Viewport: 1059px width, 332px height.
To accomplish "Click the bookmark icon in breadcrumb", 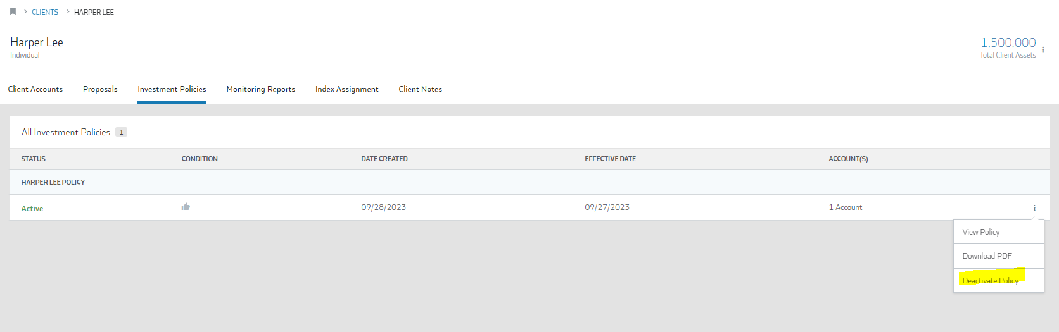I will (x=13, y=11).
